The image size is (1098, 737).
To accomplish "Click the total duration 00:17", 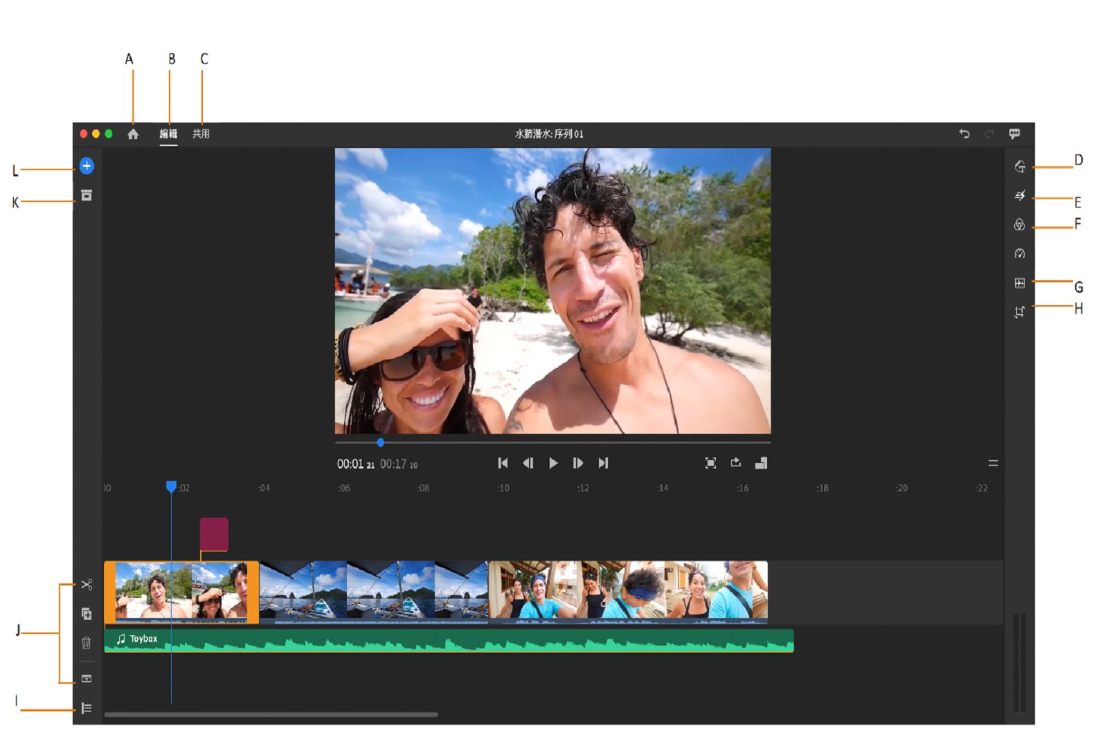I will click(393, 464).
